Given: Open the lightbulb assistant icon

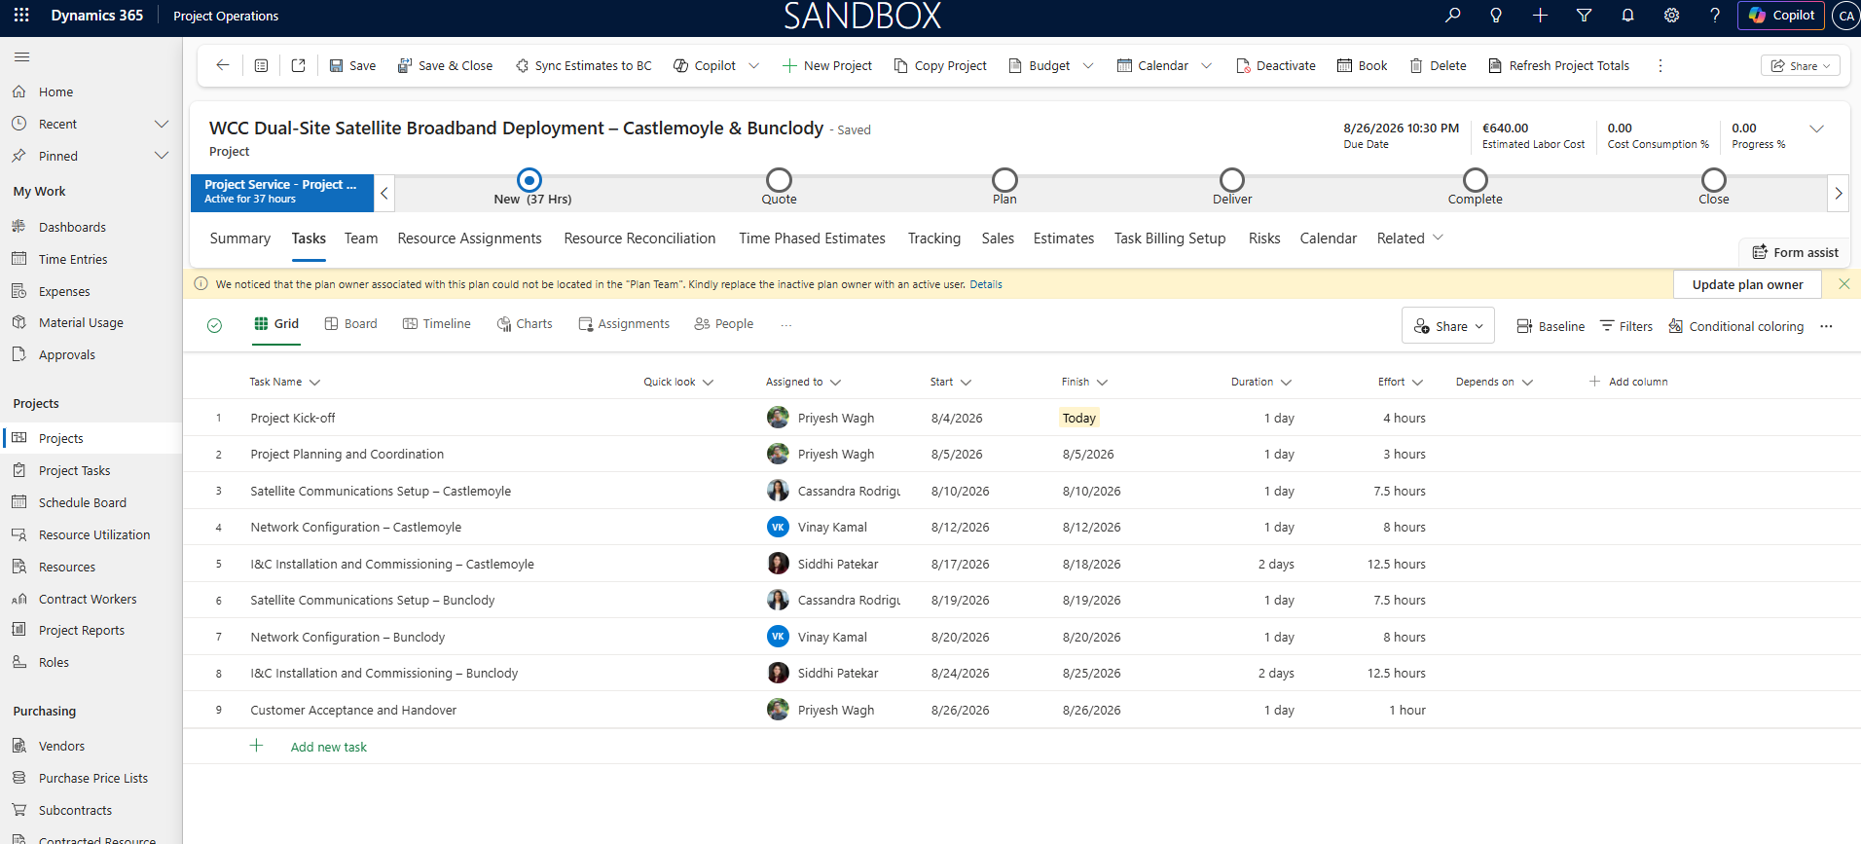Looking at the screenshot, I should coord(1496,16).
